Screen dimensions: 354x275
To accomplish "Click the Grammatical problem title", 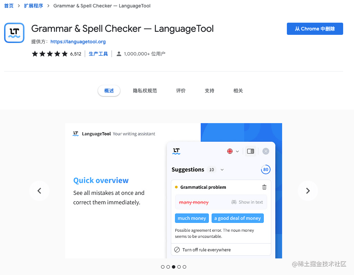I will tap(203, 187).
